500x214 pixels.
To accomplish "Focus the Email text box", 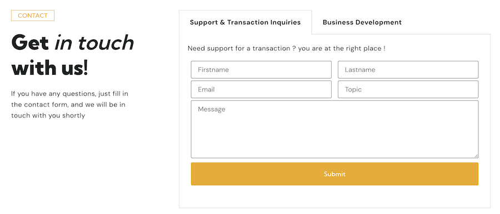I will coord(261,89).
